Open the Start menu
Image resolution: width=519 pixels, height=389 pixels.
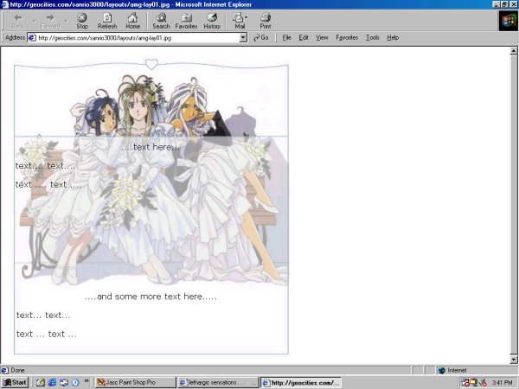tap(16, 382)
